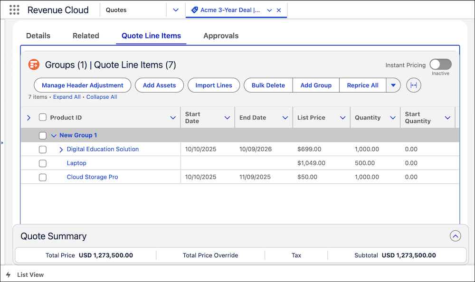Click Manage Header Adjustment button
Screen dimensions: 475x282
coord(82,85)
